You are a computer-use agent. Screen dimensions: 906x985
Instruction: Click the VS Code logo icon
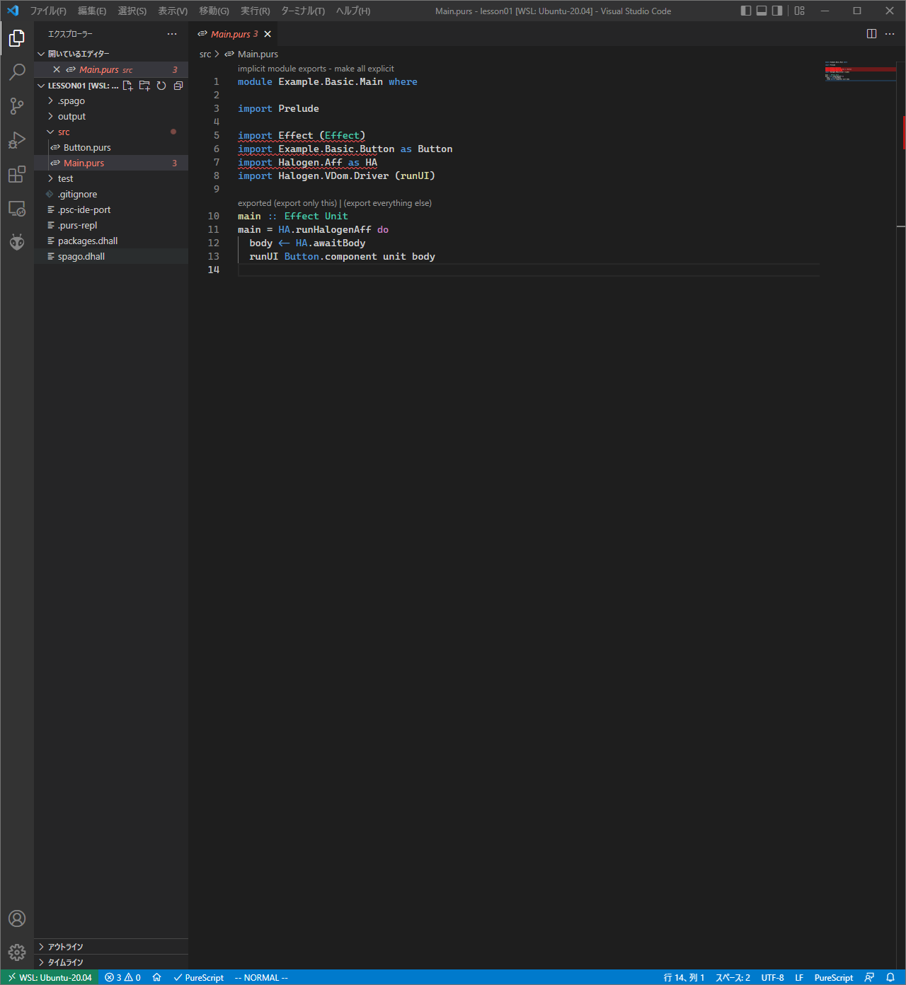[x=13, y=11]
